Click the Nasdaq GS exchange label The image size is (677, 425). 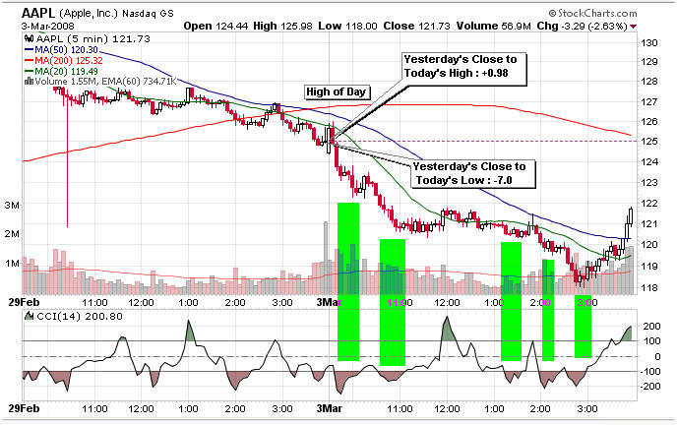pos(148,14)
